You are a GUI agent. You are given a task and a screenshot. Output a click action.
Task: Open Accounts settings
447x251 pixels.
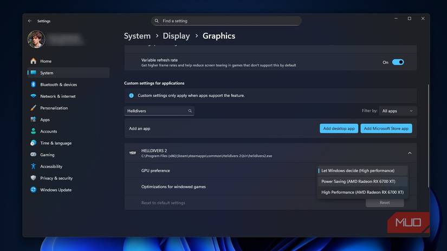[x=68, y=131]
